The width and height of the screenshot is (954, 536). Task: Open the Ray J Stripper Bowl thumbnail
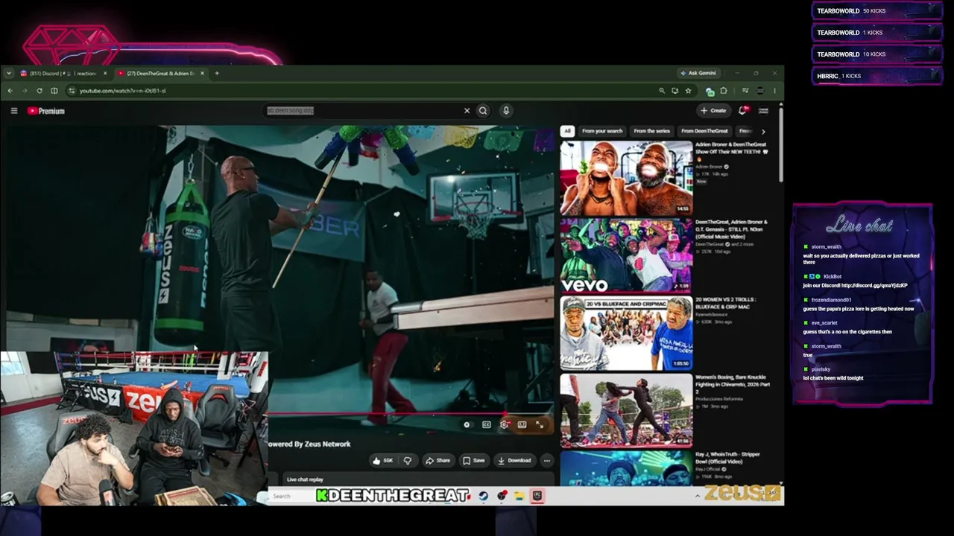pos(626,468)
